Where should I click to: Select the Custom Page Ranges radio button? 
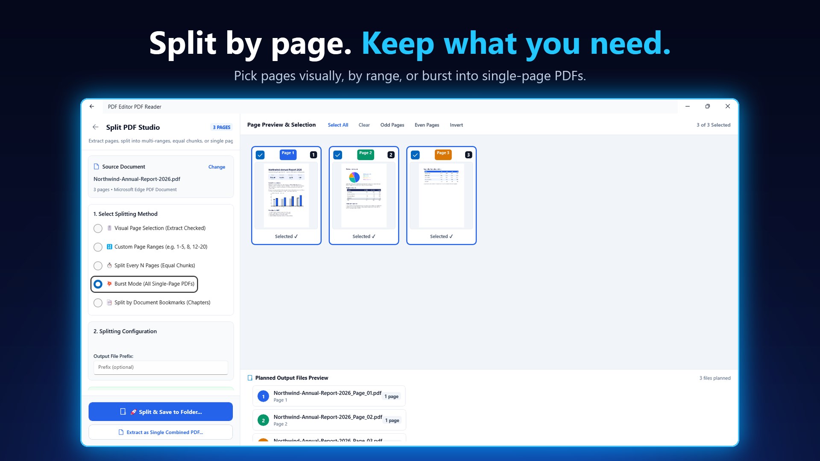(98, 247)
